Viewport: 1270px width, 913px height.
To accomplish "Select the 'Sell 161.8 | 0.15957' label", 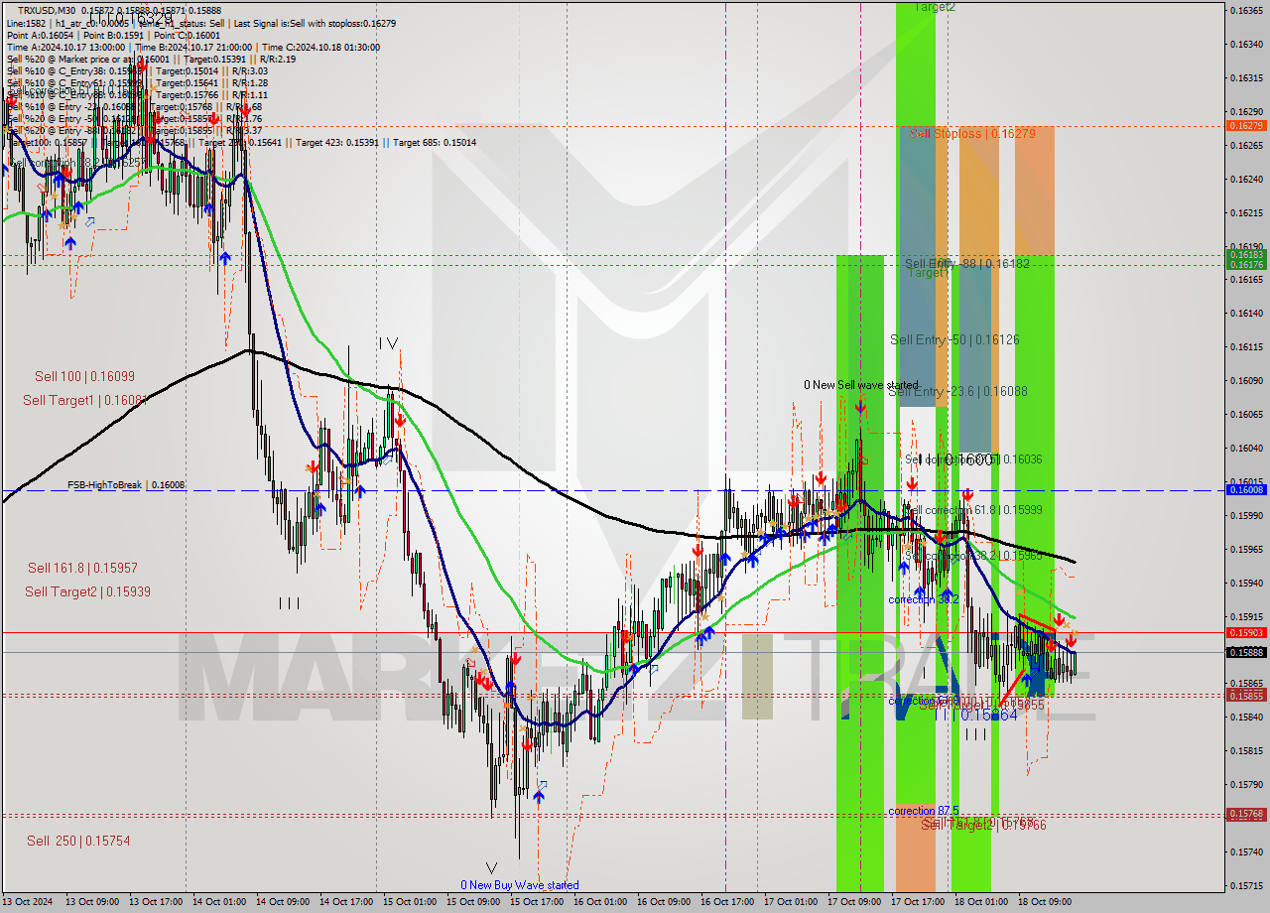I will click(82, 568).
